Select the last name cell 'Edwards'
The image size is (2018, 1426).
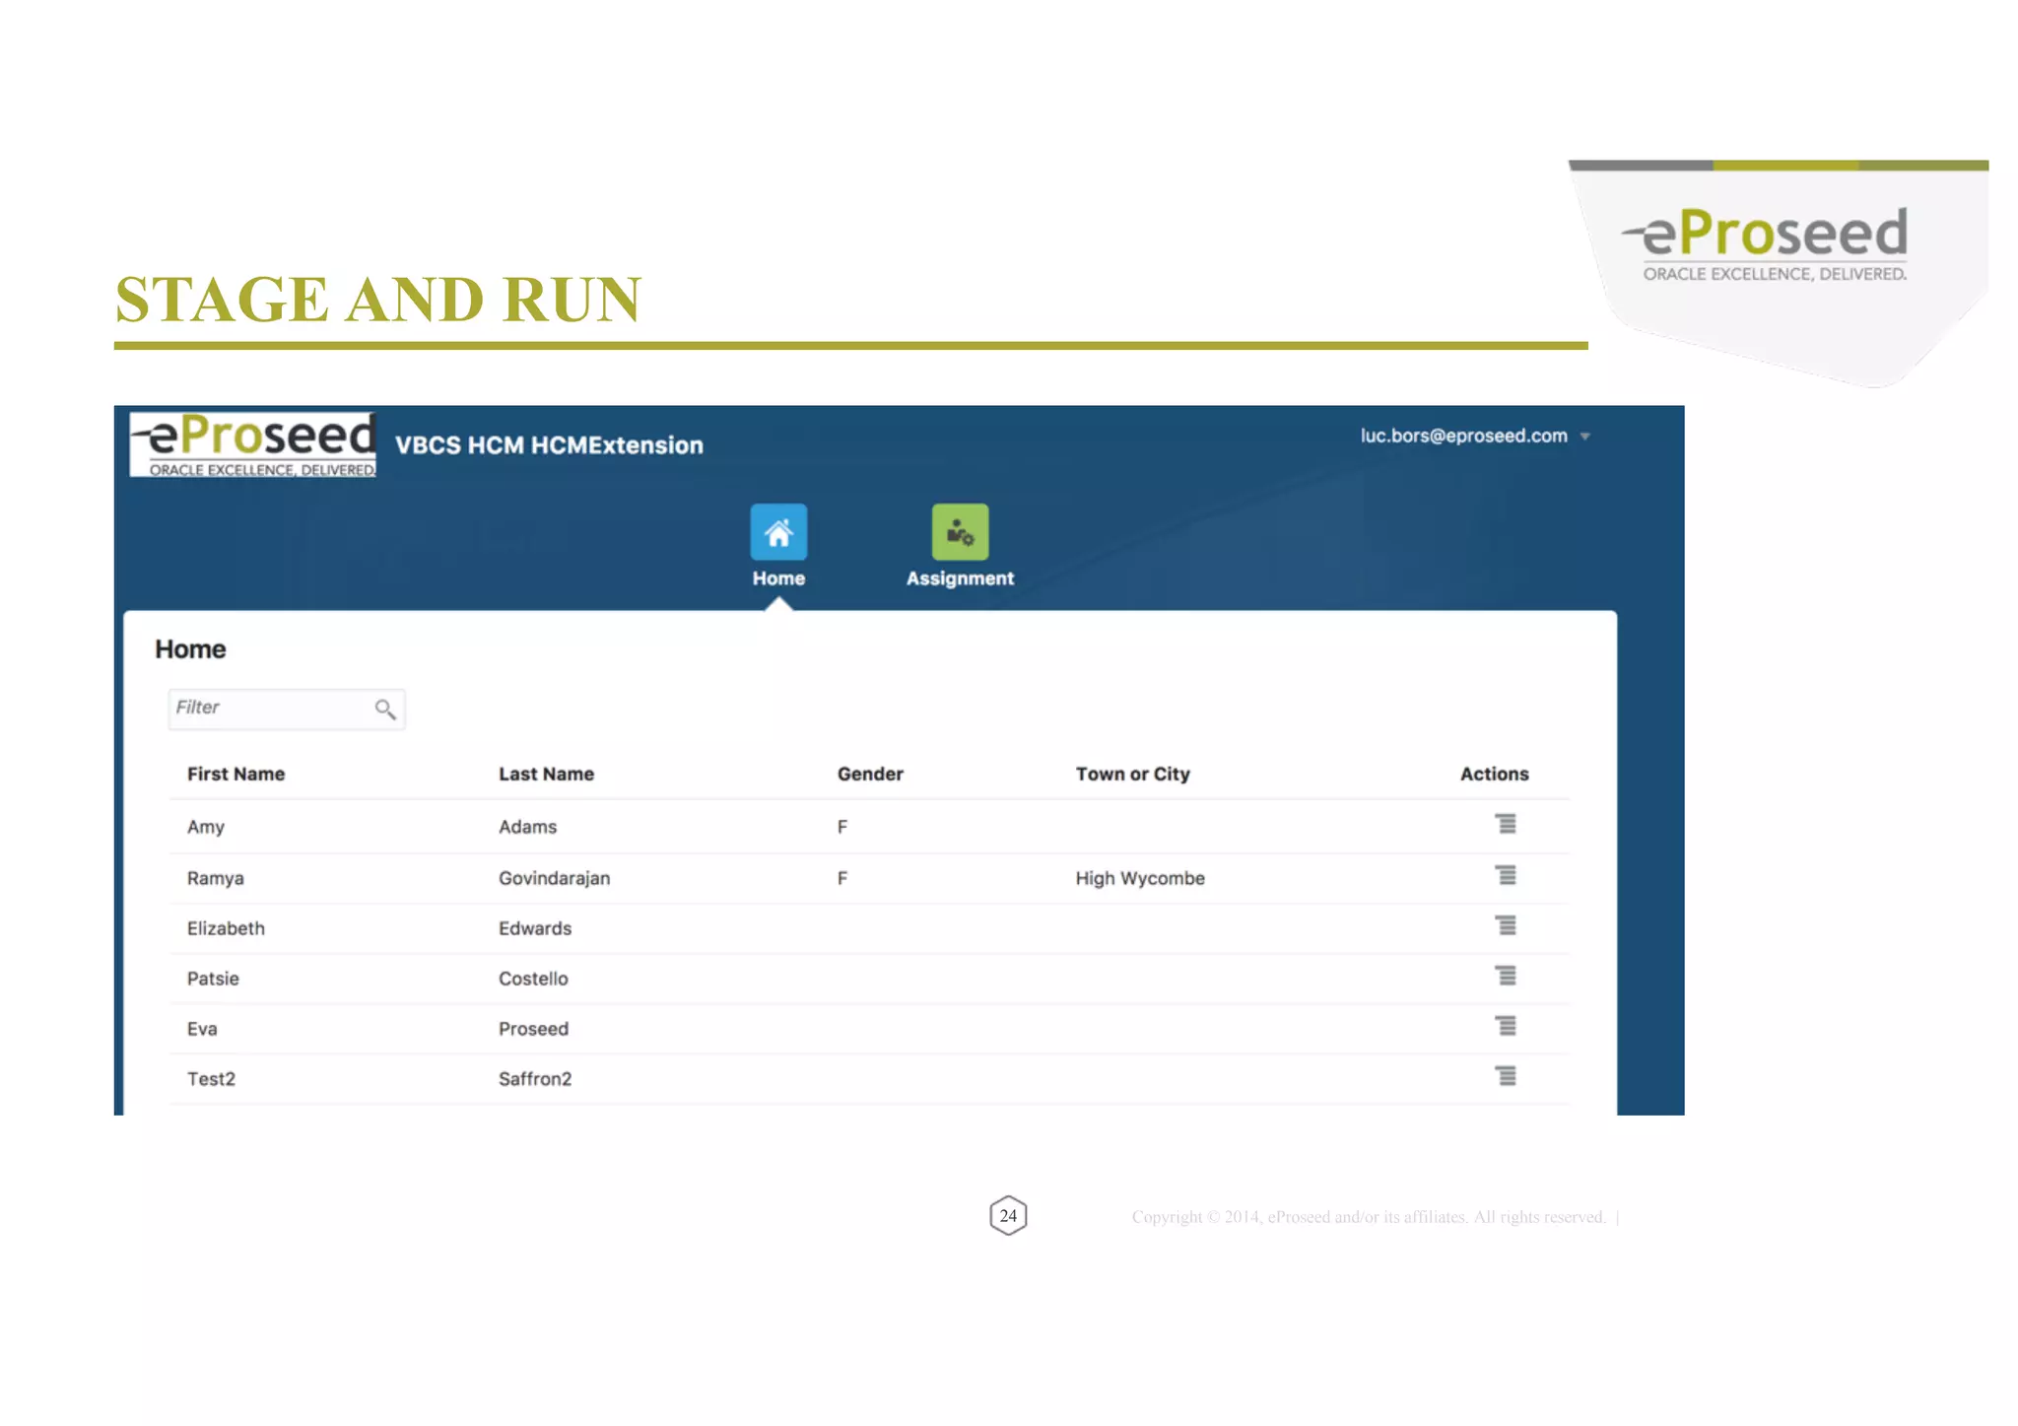534,928
